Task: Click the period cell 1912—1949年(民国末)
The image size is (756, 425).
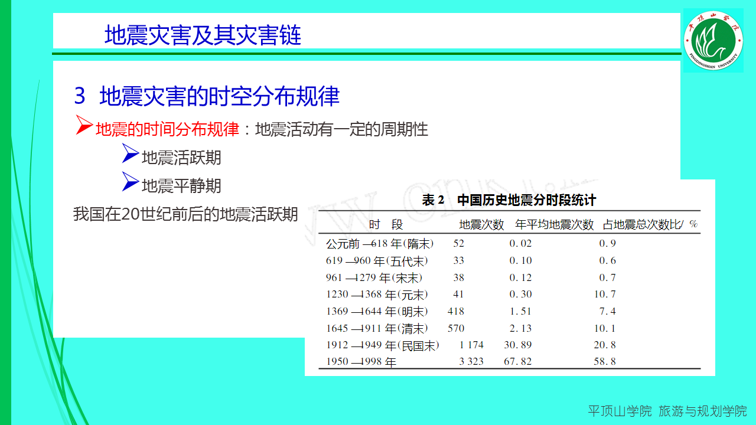Action: click(383, 345)
